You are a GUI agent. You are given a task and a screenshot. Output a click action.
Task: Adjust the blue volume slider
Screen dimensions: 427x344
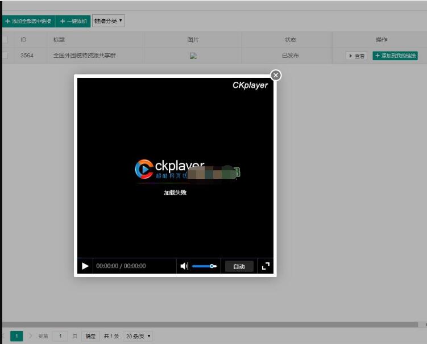(x=204, y=266)
